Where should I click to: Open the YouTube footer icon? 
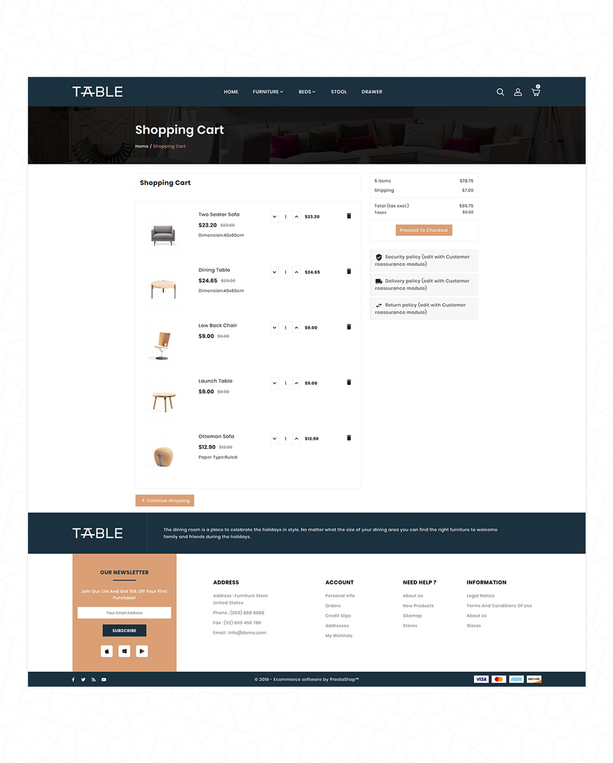pyautogui.click(x=104, y=680)
